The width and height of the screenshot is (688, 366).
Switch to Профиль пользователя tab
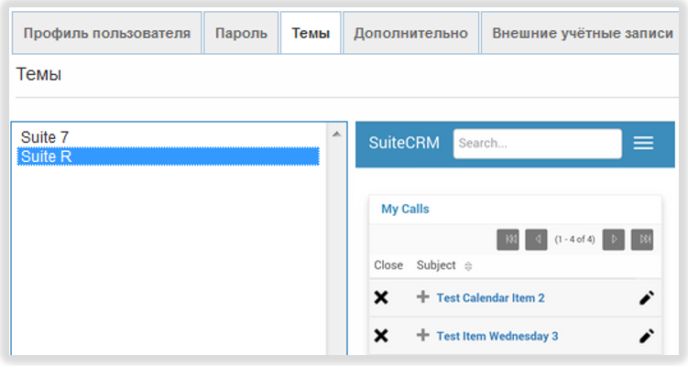coord(107,34)
